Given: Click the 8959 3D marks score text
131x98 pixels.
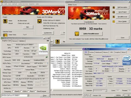Looking at the screenshot, I should pyautogui.click(x=91, y=29).
